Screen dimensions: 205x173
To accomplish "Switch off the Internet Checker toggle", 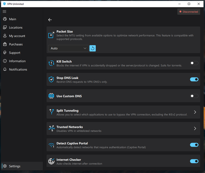I will pyautogui.click(x=194, y=161).
